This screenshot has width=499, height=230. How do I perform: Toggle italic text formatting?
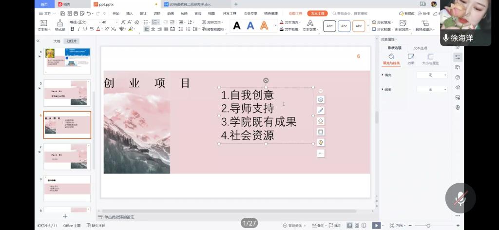(x=79, y=29)
